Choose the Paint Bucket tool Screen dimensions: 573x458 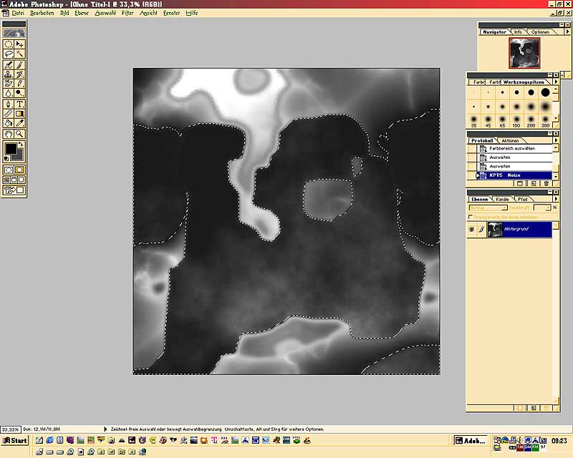click(x=9, y=123)
